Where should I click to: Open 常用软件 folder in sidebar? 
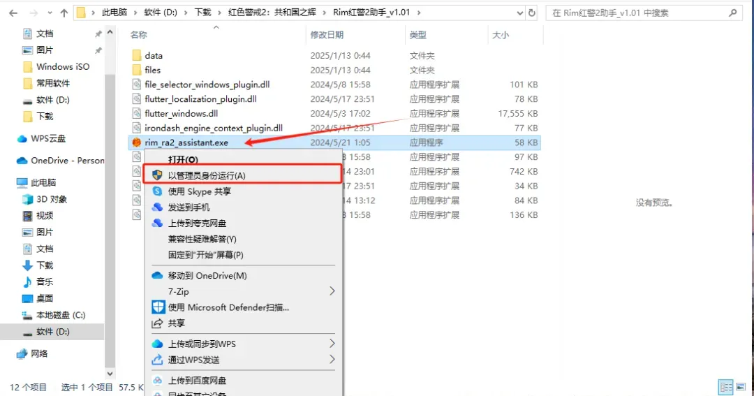point(53,82)
